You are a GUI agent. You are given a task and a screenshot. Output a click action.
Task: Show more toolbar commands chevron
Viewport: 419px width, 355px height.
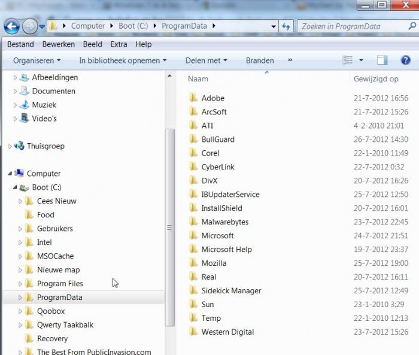(290, 60)
